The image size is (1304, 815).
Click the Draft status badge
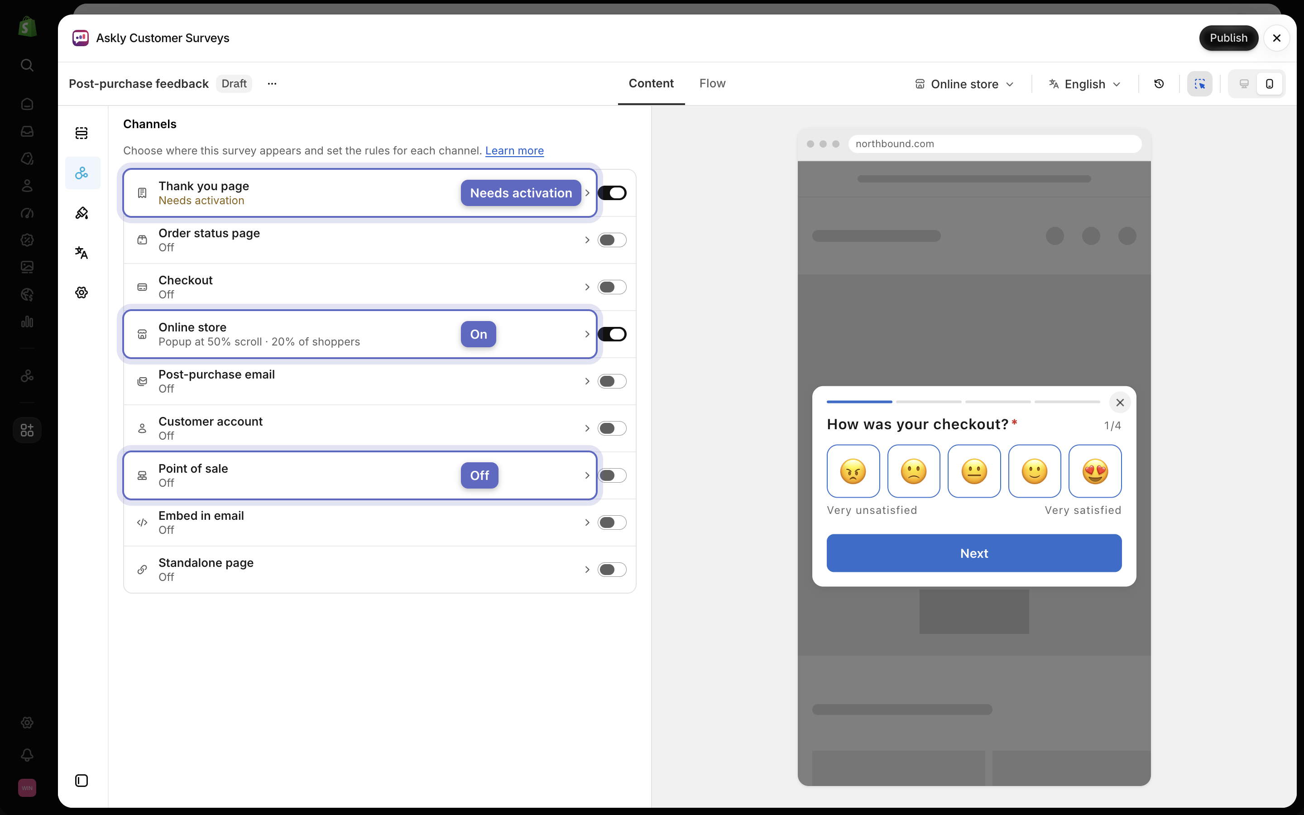[x=234, y=84]
